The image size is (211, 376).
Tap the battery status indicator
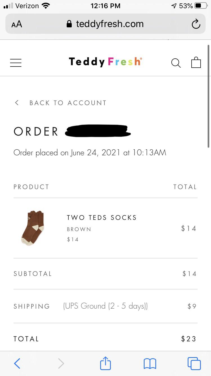click(x=201, y=6)
